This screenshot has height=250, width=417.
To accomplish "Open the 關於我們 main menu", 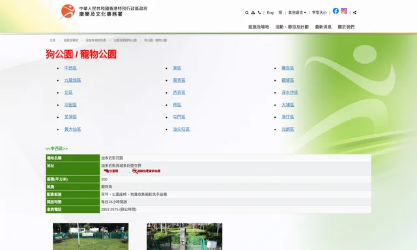I will [x=346, y=27].
